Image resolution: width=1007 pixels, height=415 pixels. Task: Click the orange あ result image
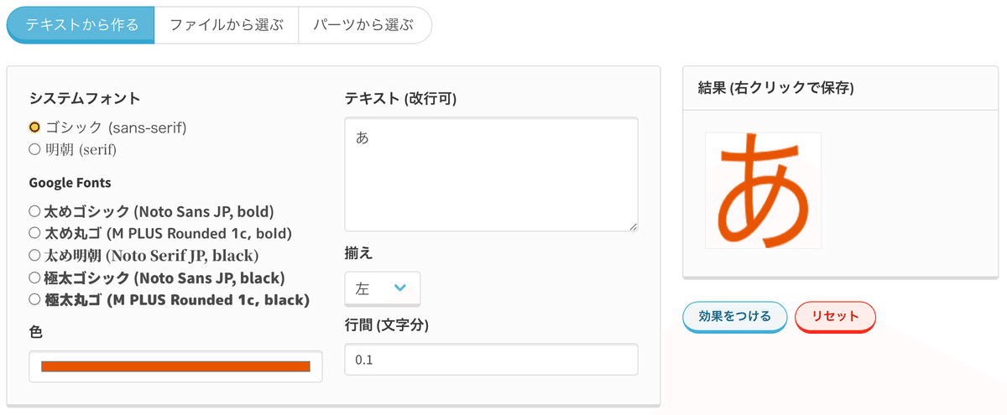(764, 190)
